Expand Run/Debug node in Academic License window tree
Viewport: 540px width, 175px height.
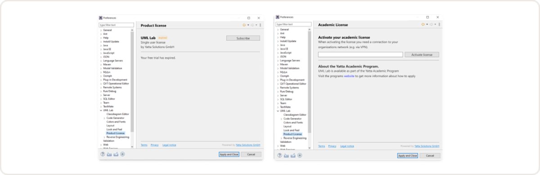tap(278, 91)
